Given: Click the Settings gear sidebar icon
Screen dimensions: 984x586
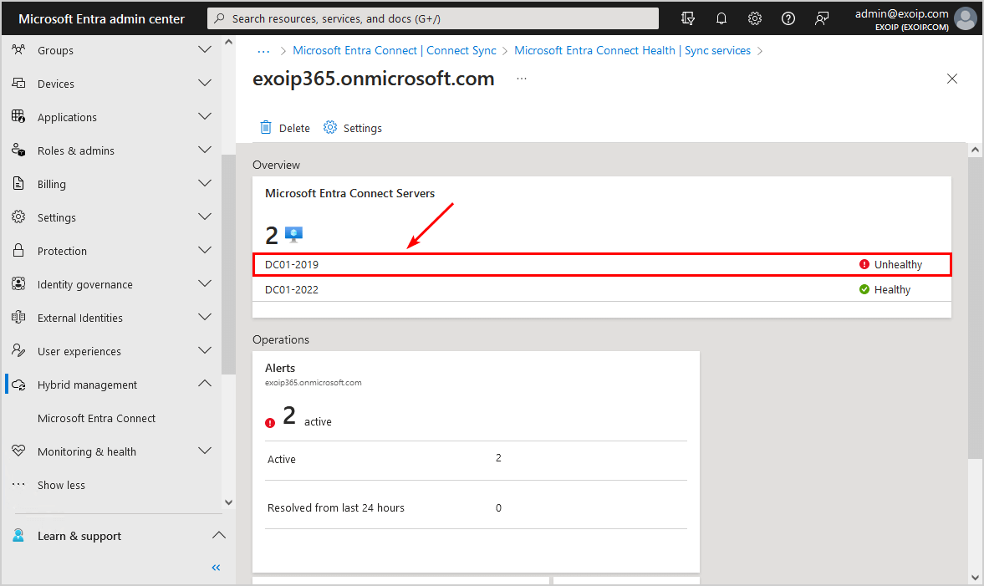Looking at the screenshot, I should coord(18,217).
